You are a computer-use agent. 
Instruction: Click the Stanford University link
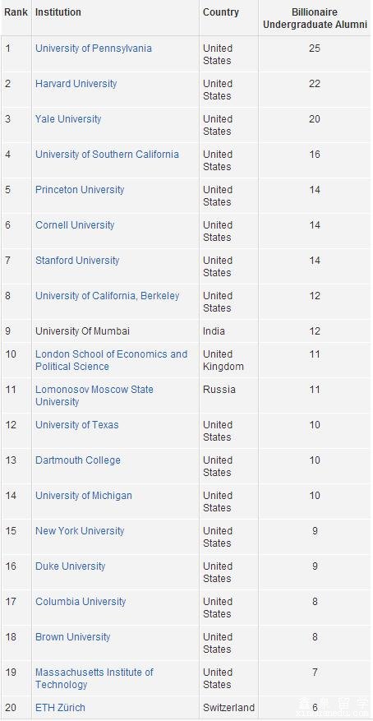coord(77,261)
